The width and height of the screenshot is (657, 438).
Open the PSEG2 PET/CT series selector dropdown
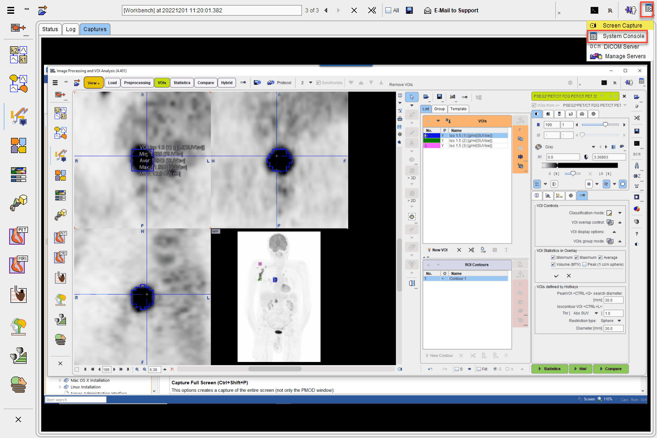tap(575, 96)
